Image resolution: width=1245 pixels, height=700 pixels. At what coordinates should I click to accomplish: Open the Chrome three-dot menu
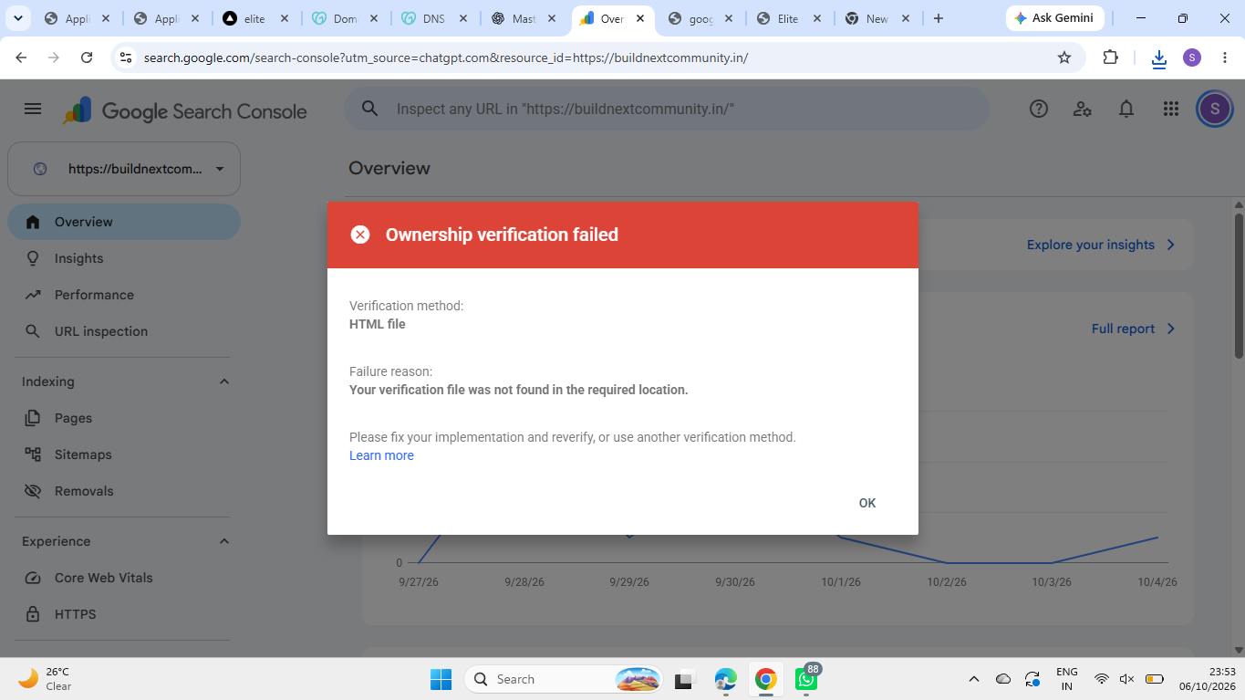click(1224, 57)
